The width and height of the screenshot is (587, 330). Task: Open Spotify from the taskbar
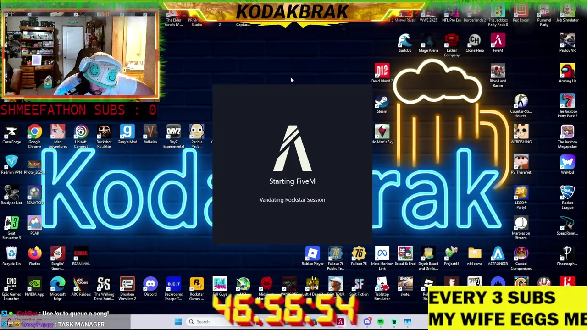[x=381, y=322]
